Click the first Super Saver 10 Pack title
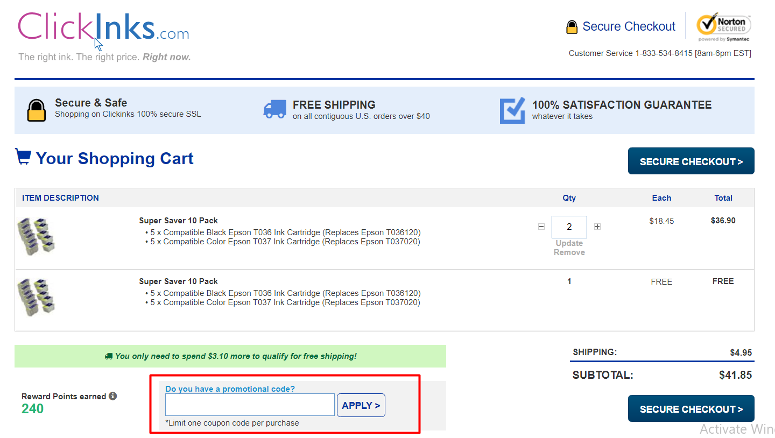Viewport: 775px width, 438px height. tap(178, 221)
